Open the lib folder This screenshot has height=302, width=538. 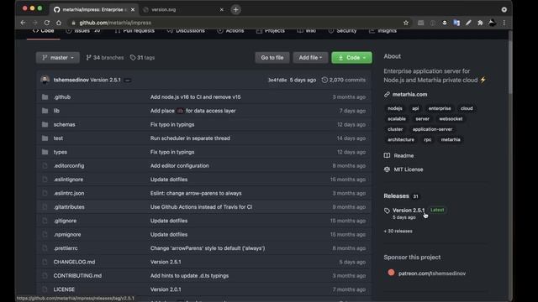coord(56,111)
